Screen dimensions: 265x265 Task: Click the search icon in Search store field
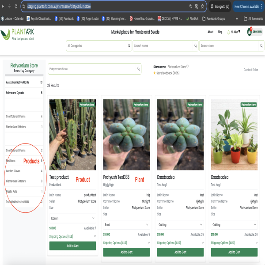pos(261,45)
